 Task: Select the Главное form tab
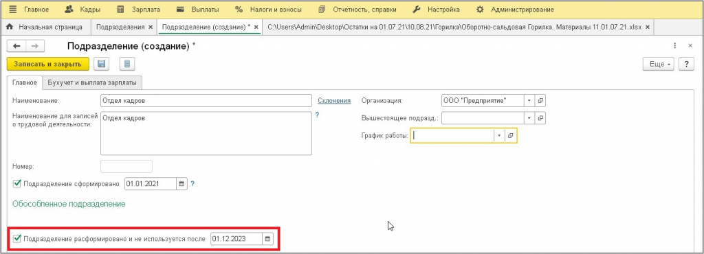click(25, 82)
